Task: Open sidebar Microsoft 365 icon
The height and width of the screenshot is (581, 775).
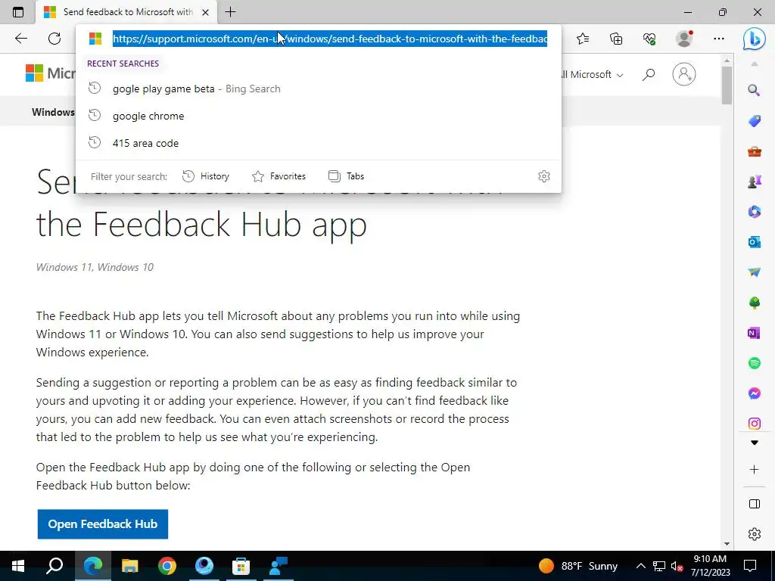Action: [x=755, y=212]
